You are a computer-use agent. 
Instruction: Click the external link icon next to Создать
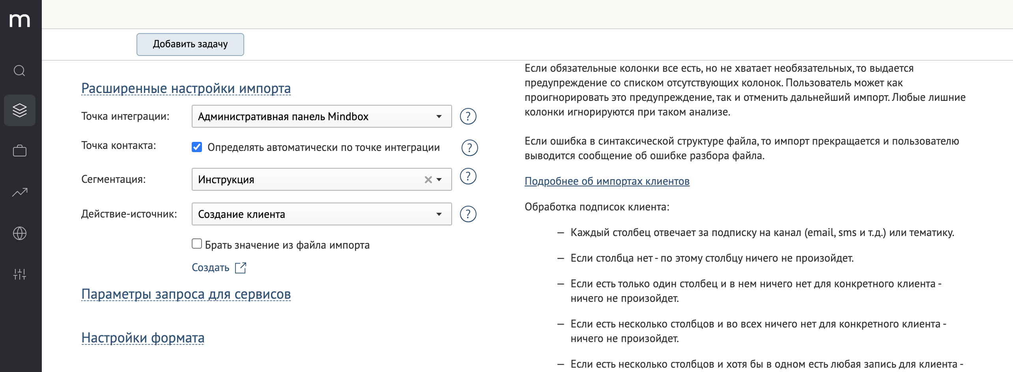tap(241, 268)
